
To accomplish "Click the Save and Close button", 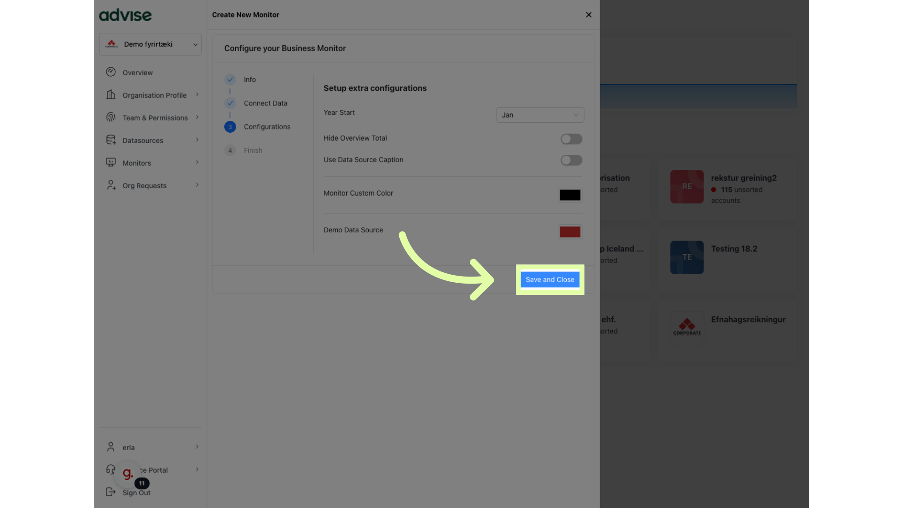I will (550, 279).
